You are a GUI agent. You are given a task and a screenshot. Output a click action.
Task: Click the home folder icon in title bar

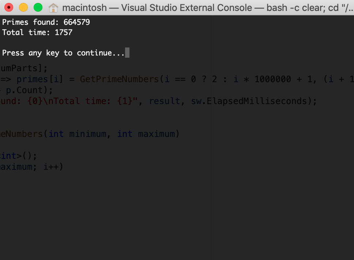tap(53, 8)
